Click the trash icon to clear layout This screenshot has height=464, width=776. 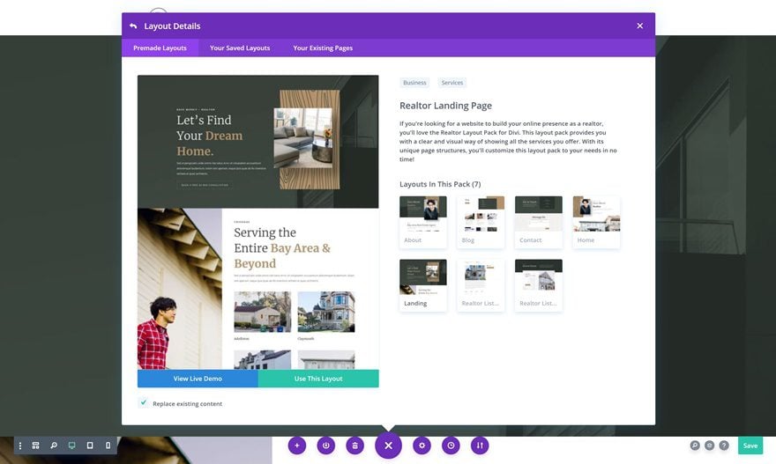(x=354, y=446)
